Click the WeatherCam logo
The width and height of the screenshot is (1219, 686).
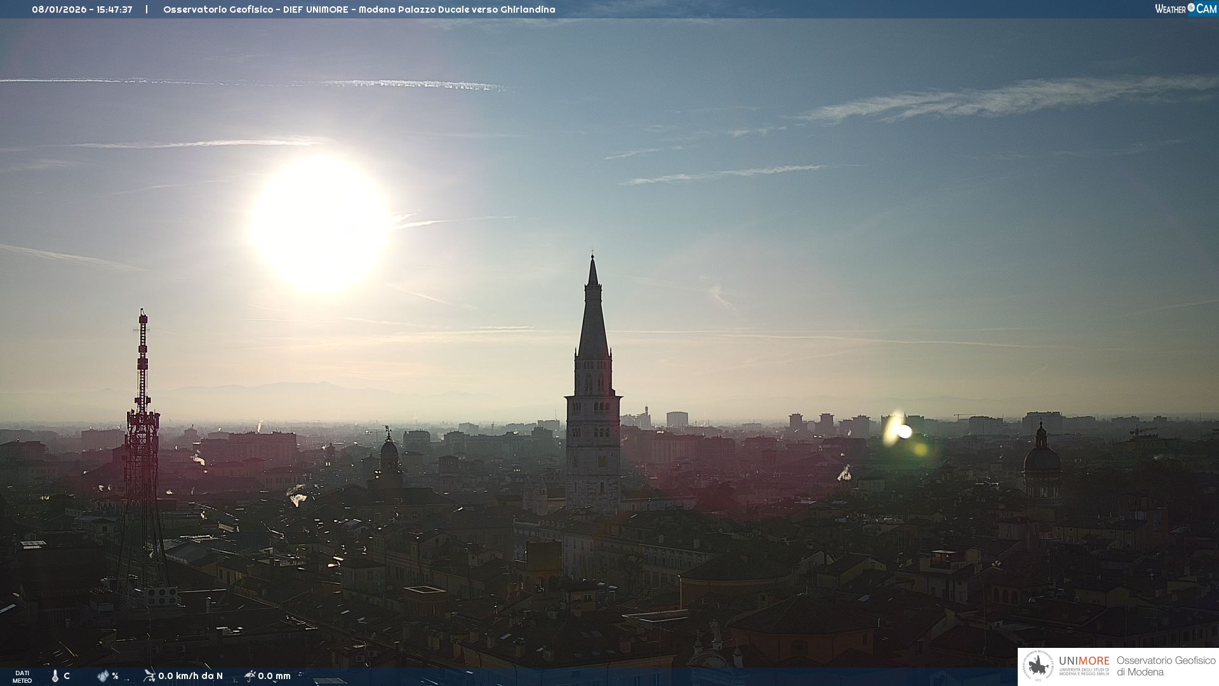pos(1185,9)
